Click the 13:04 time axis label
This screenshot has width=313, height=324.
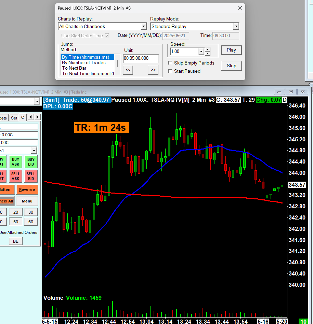coord(146,322)
